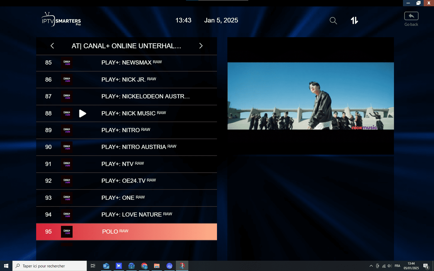This screenshot has height=271, width=434.
Task: Click Canal+ logo of channel 89
Action: [67, 130]
